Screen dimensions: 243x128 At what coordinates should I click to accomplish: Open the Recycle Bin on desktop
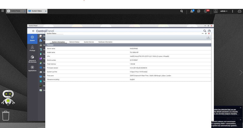(x=6, y=116)
